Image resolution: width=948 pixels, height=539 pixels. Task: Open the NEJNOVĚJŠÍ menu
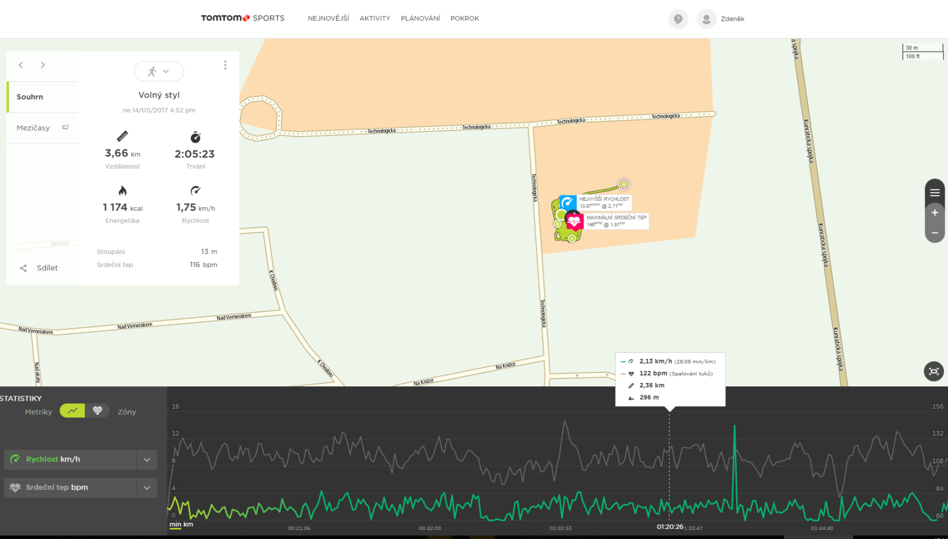328,18
